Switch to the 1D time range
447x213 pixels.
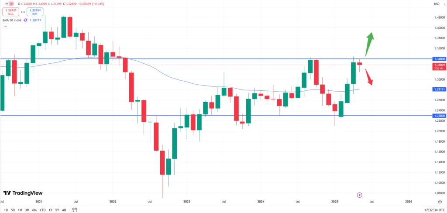tap(6, 210)
